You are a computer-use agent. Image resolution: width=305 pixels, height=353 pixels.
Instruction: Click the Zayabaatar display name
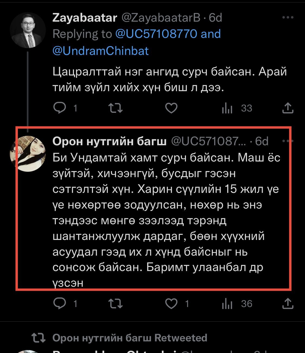tap(85, 18)
